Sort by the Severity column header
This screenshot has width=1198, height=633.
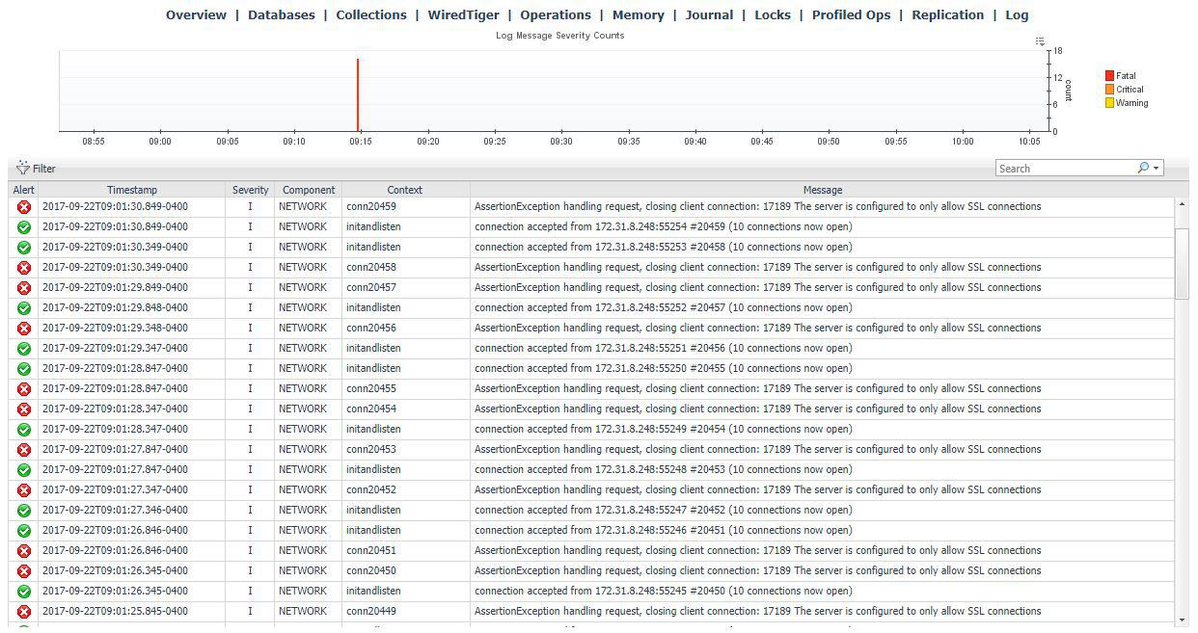(250, 190)
